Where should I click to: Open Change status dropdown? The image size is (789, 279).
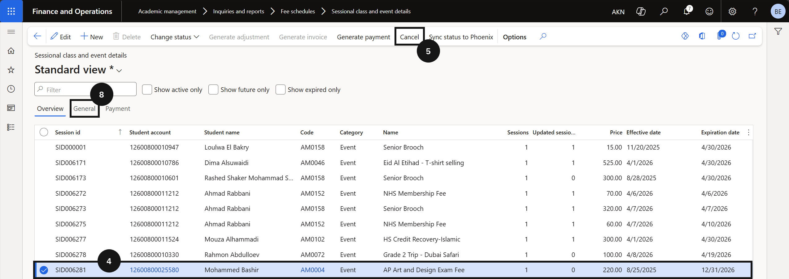[175, 37]
